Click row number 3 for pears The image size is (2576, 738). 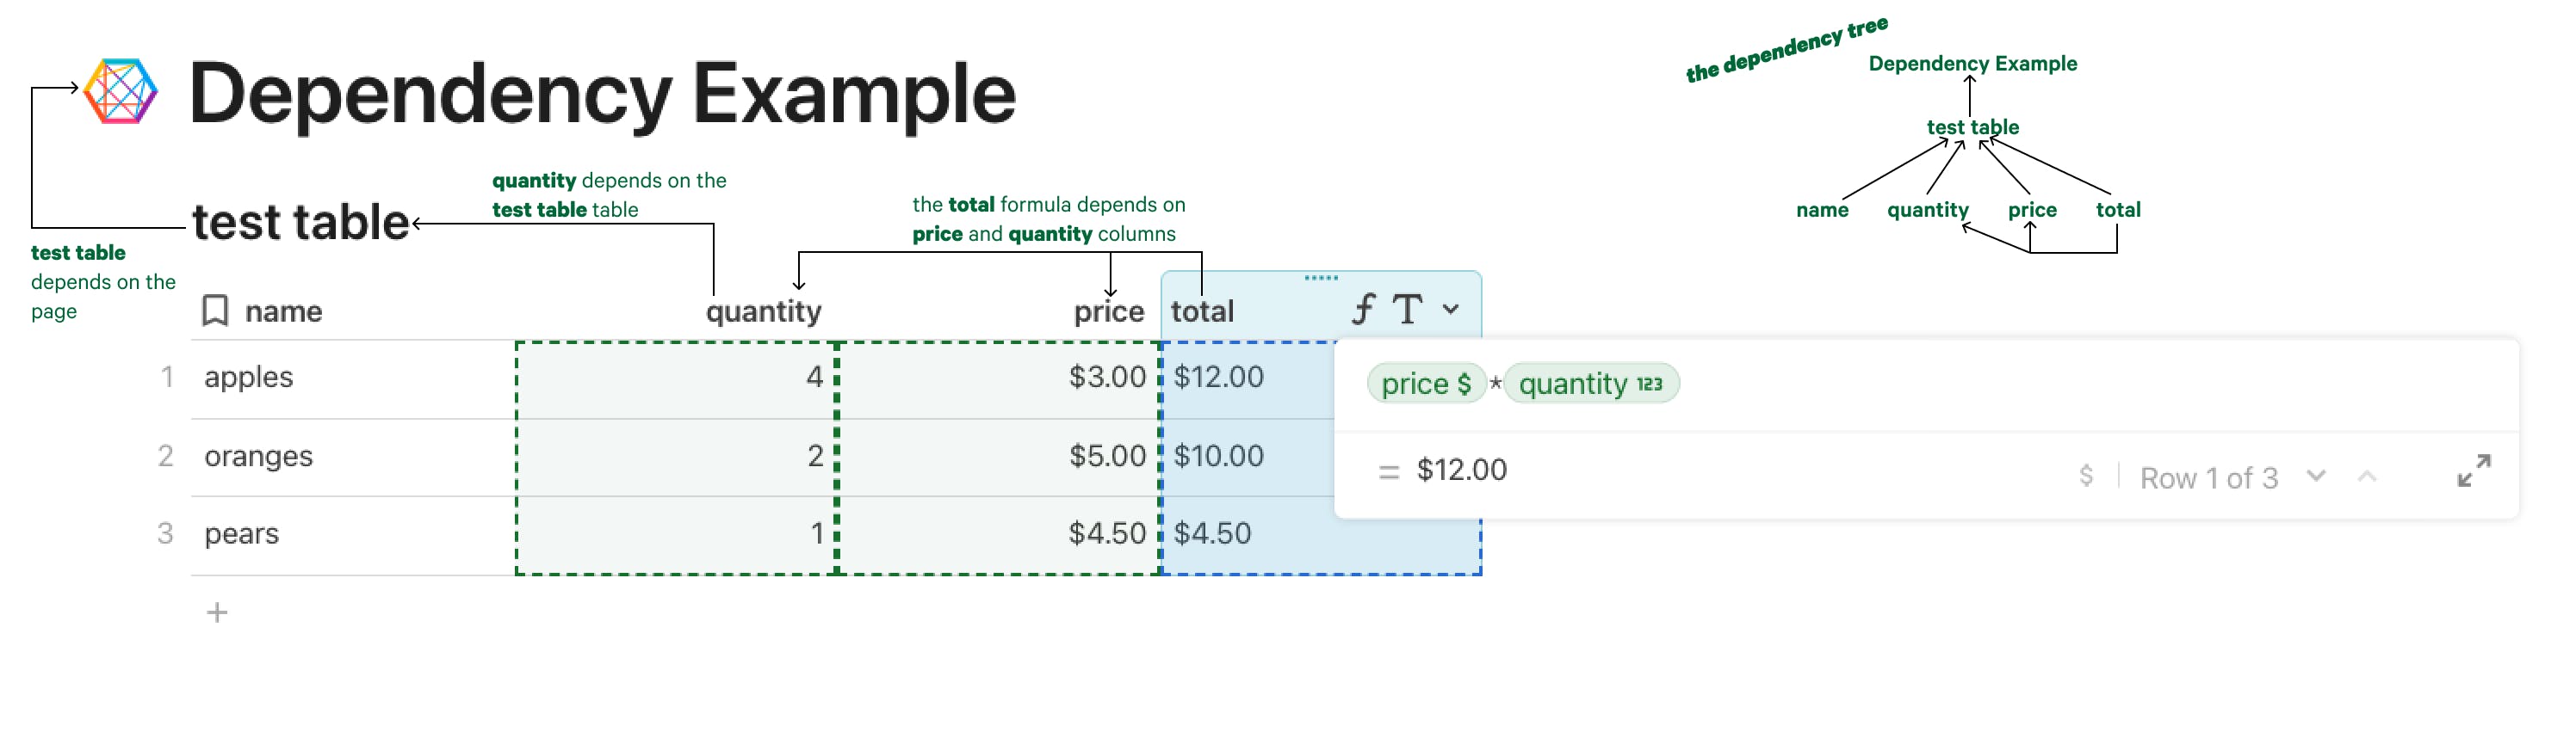click(x=165, y=533)
